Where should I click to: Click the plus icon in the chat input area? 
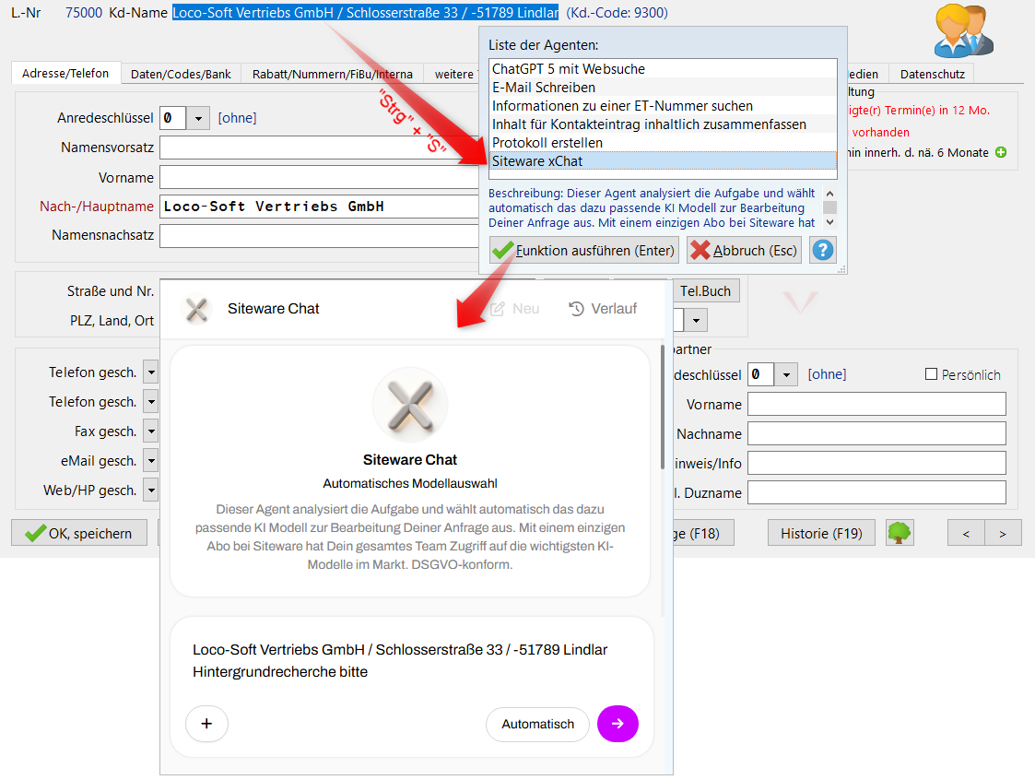click(206, 724)
